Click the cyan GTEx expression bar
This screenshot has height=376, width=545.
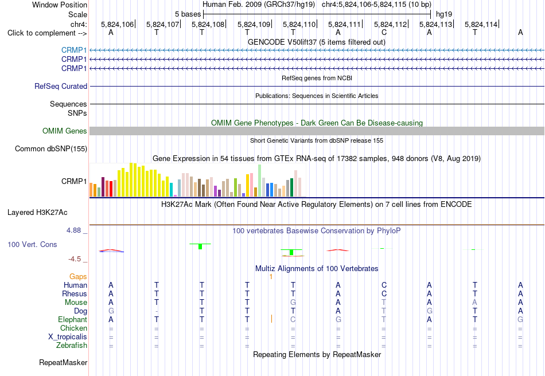[x=171, y=190]
